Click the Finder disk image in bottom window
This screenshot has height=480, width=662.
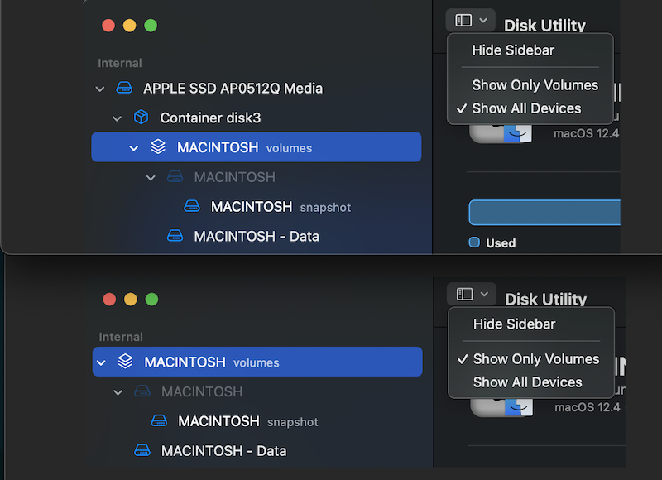[502, 407]
